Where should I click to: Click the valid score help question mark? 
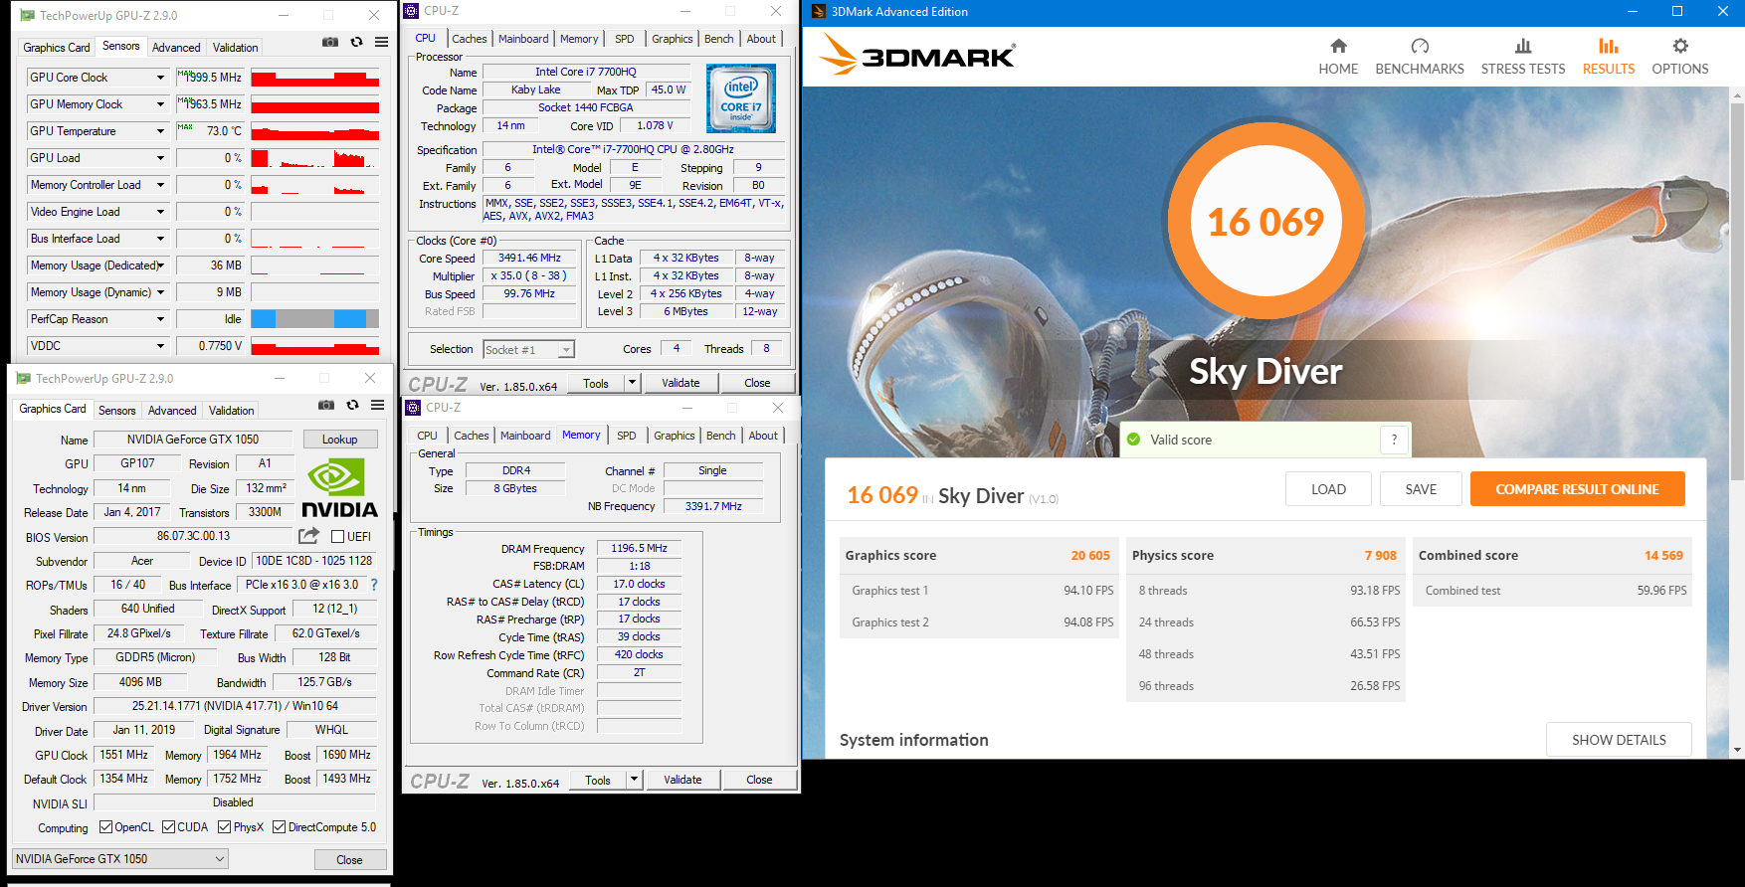[1394, 440]
